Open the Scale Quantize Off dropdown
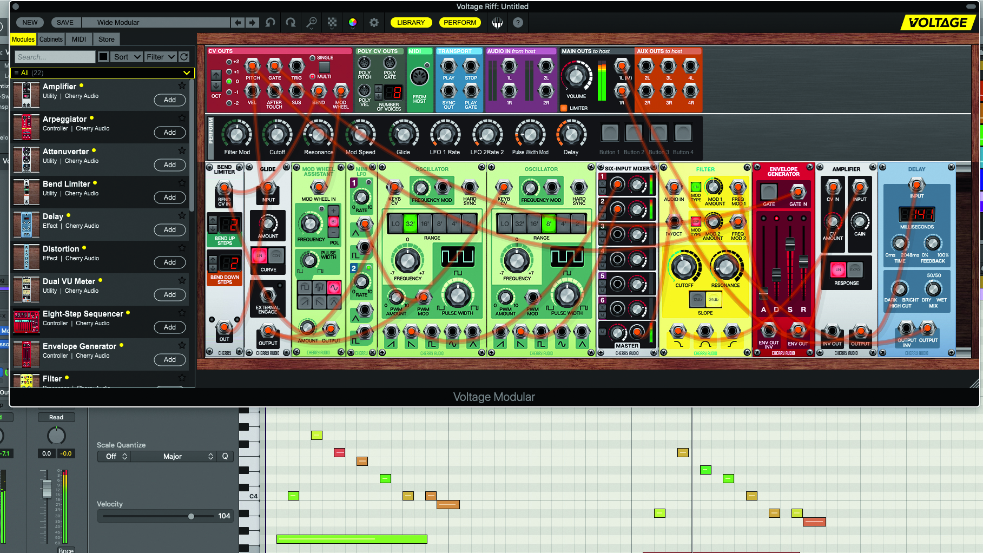This screenshot has width=983, height=553. click(115, 456)
